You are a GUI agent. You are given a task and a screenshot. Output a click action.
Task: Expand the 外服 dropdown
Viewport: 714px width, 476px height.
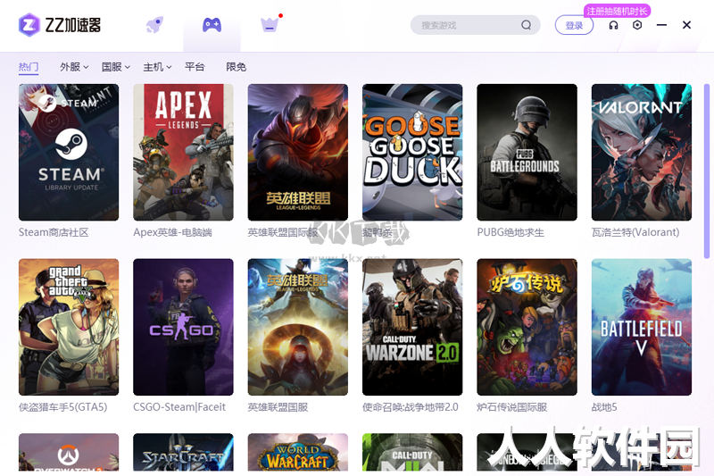tap(74, 67)
